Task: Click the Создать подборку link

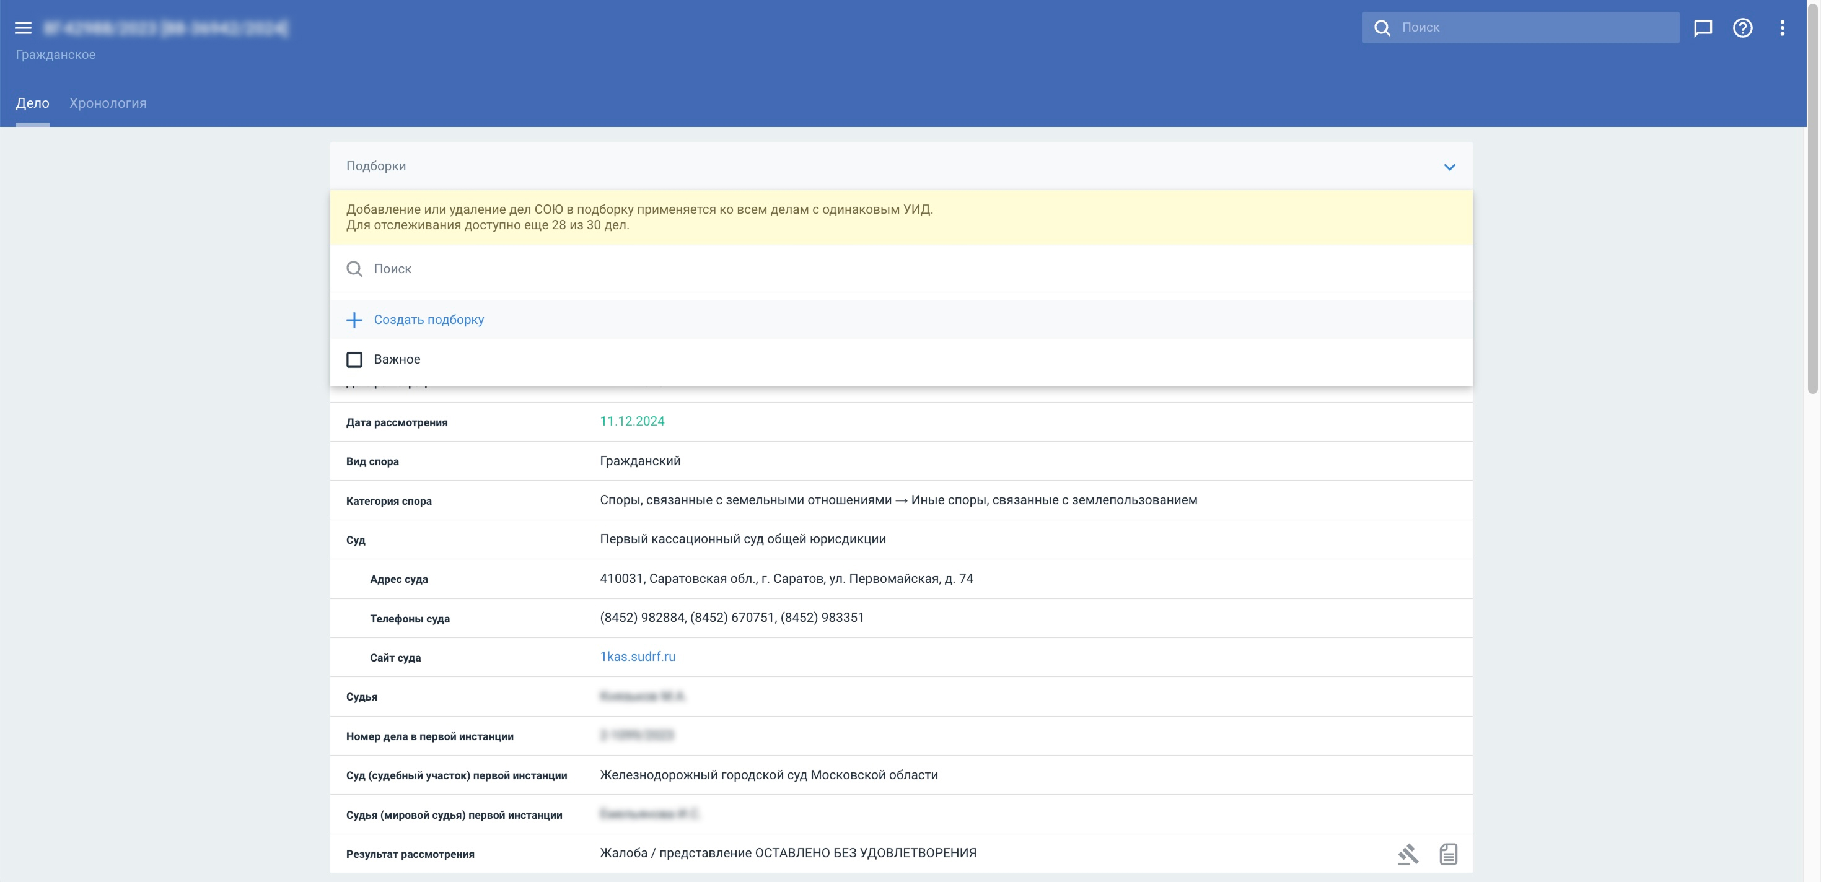Action: point(428,320)
